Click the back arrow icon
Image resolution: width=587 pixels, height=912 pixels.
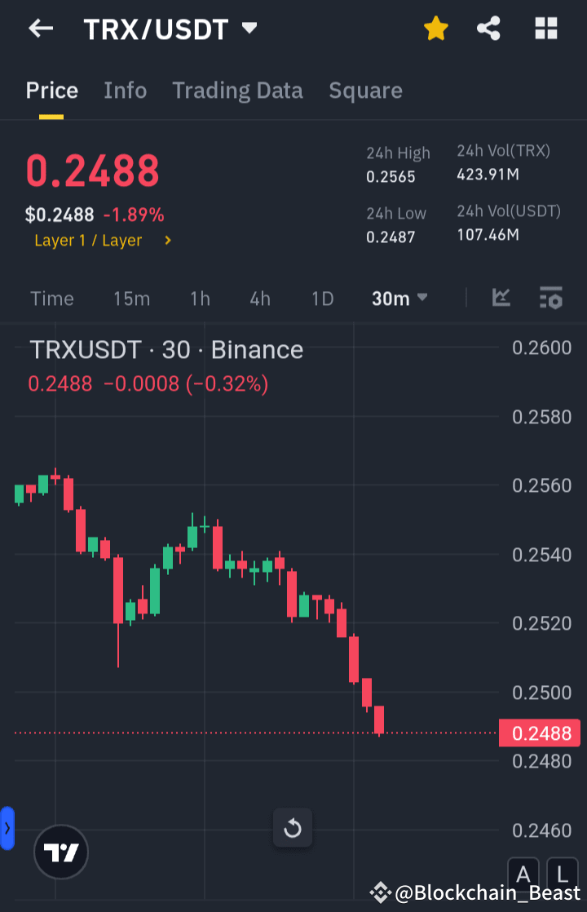point(40,28)
